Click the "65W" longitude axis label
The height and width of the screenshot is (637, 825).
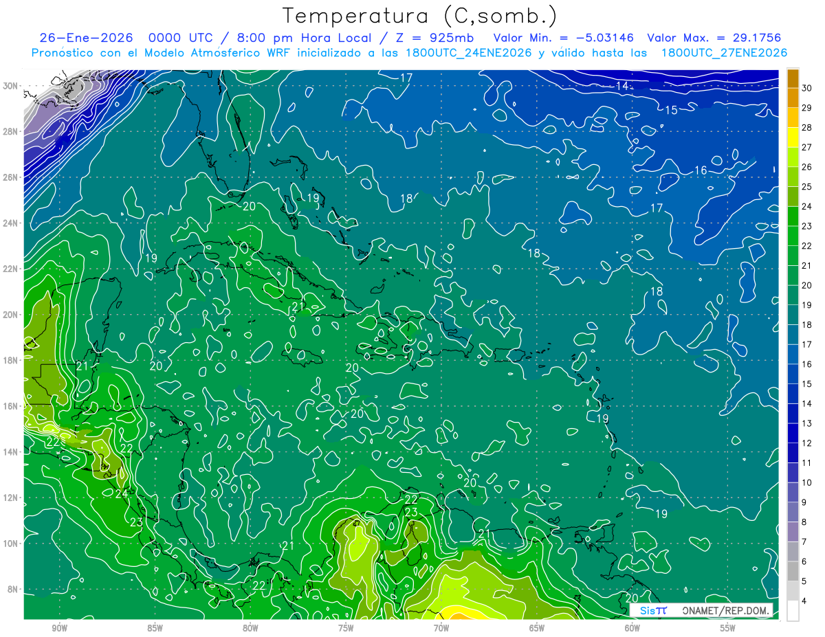pos(537,628)
